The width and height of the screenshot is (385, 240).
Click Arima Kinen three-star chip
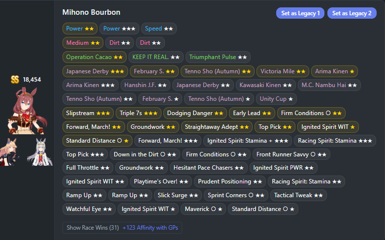click(91, 85)
